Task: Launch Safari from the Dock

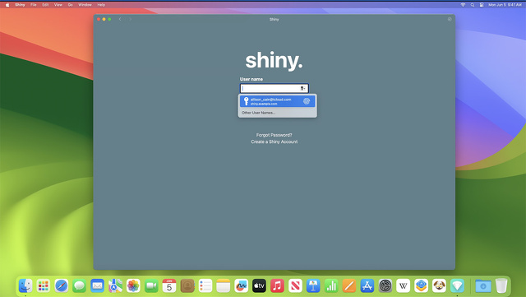Action: coord(62,286)
